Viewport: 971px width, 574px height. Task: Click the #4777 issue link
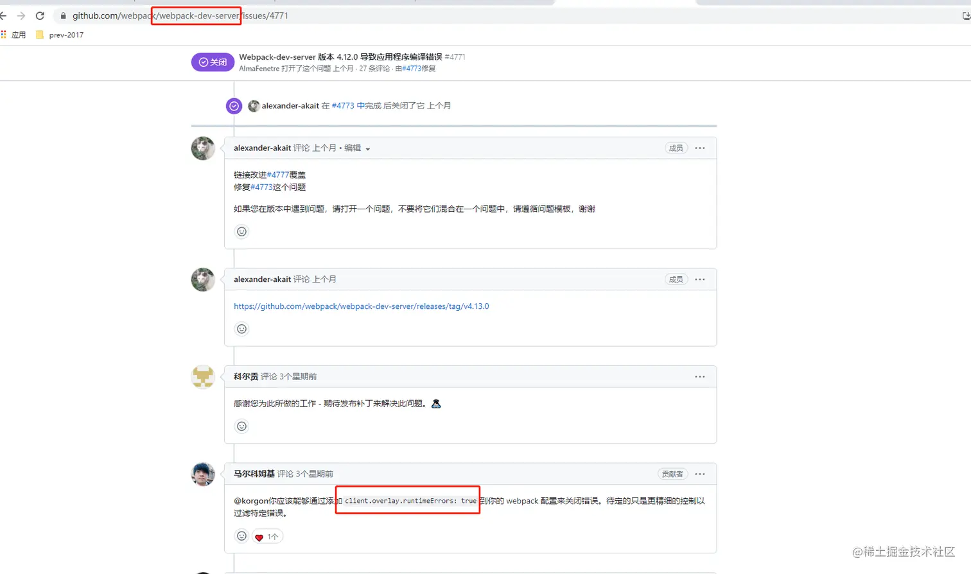point(276,174)
